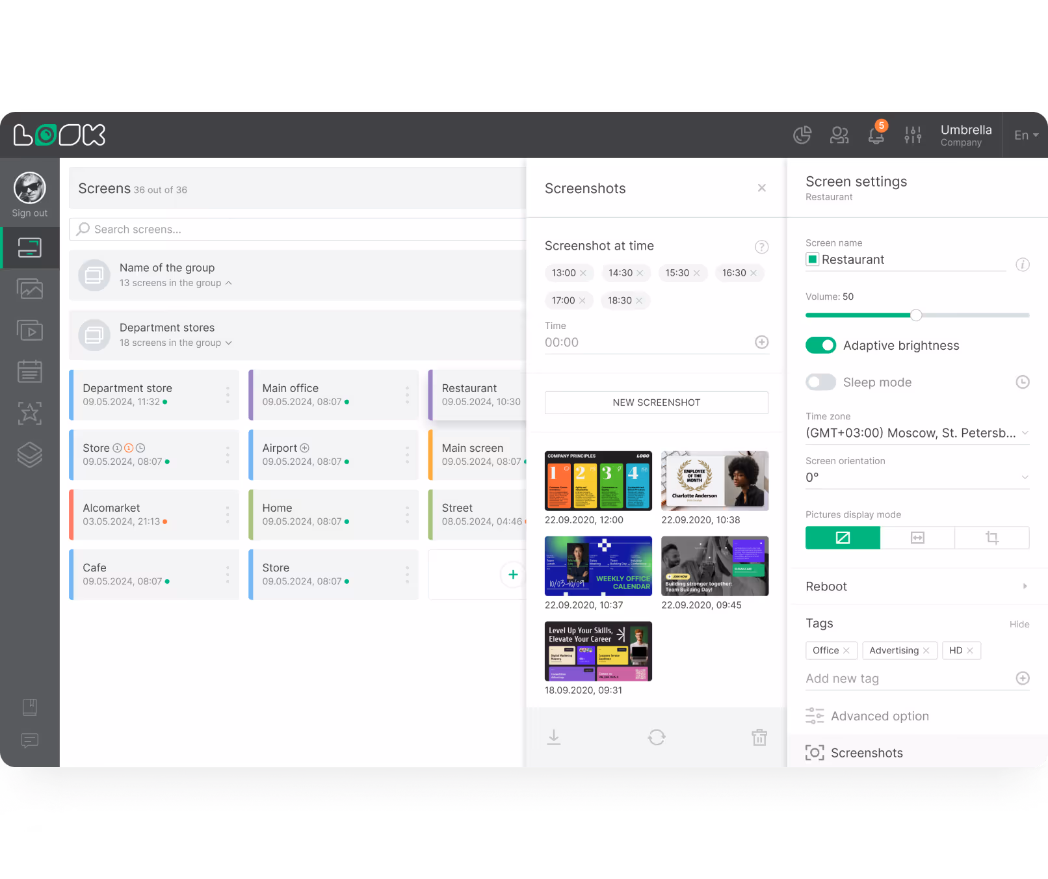Collapse the 'Name of the group' list

click(x=228, y=283)
